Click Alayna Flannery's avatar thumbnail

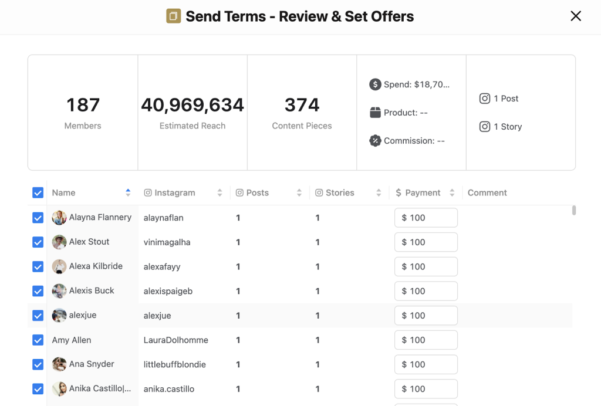59,218
